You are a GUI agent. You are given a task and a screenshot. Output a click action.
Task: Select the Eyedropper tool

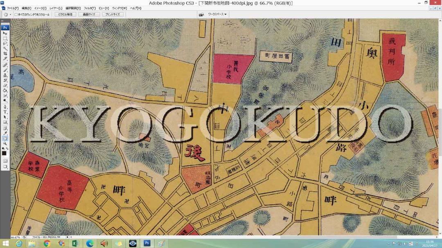click(5, 134)
